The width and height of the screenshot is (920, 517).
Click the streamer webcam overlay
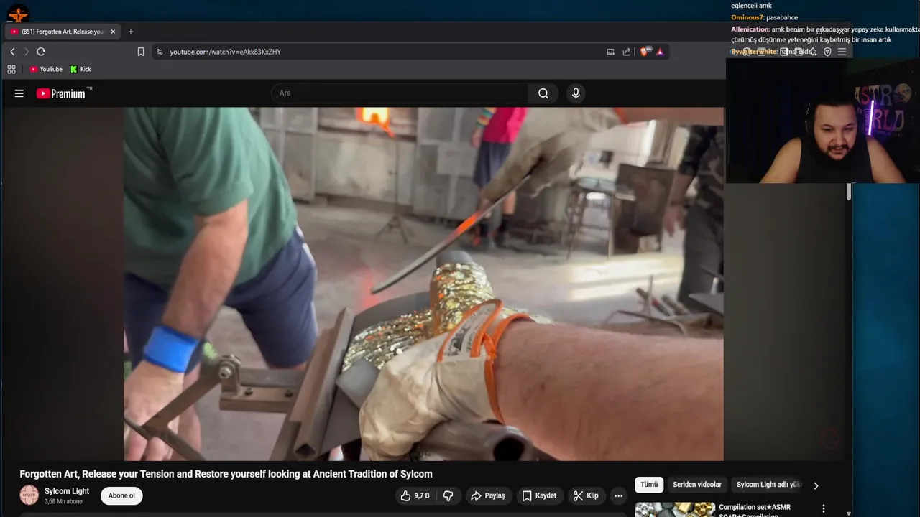[x=823, y=121]
